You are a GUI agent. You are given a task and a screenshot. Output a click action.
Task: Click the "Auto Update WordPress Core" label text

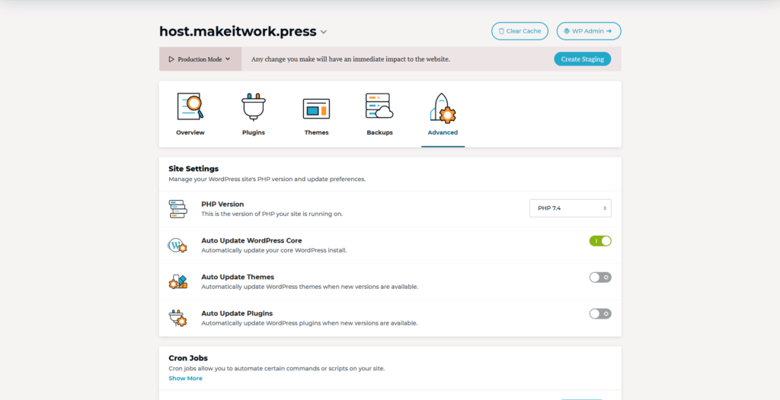coord(251,240)
